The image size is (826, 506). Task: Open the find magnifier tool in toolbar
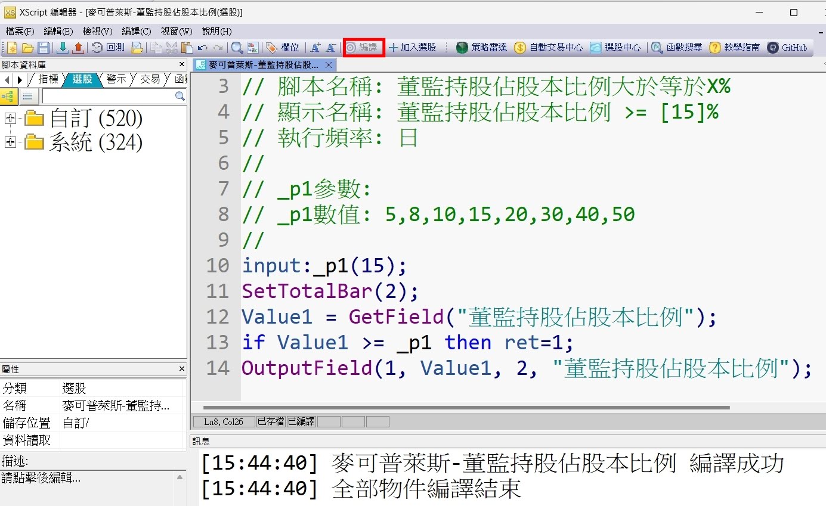click(237, 48)
